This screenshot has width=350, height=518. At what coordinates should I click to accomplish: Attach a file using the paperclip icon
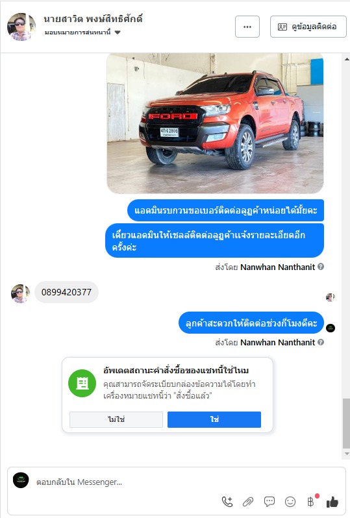[248, 502]
